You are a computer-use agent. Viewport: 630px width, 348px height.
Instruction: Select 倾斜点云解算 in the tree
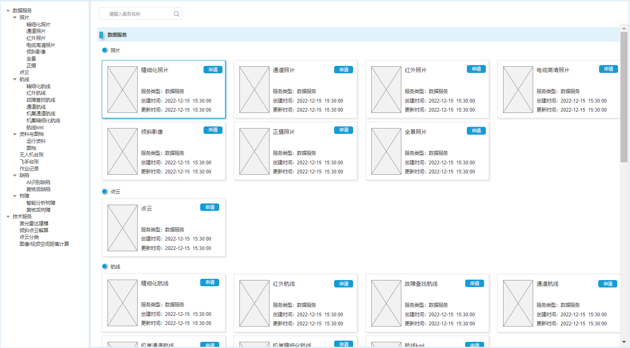(x=34, y=231)
